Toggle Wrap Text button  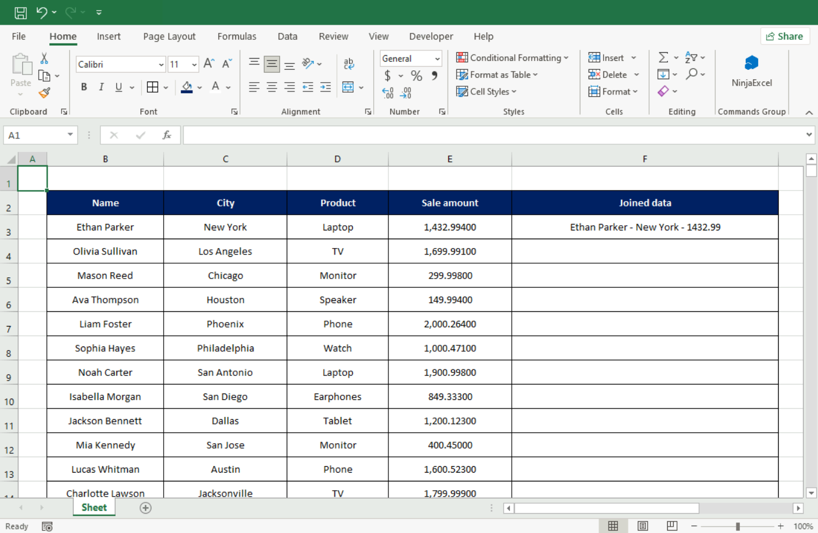(349, 63)
